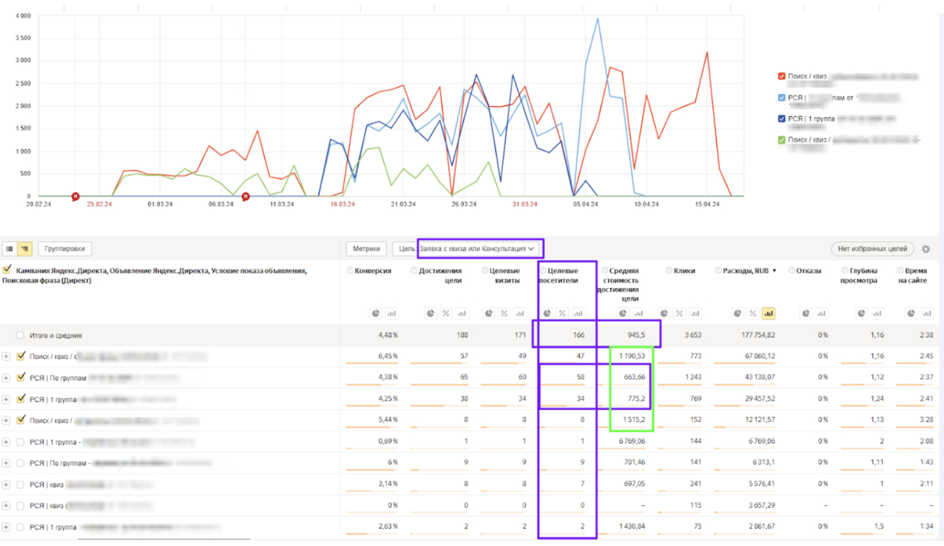Click pie chart icon under Клики column
Viewport: 944px width, 546px height.
(x=664, y=314)
